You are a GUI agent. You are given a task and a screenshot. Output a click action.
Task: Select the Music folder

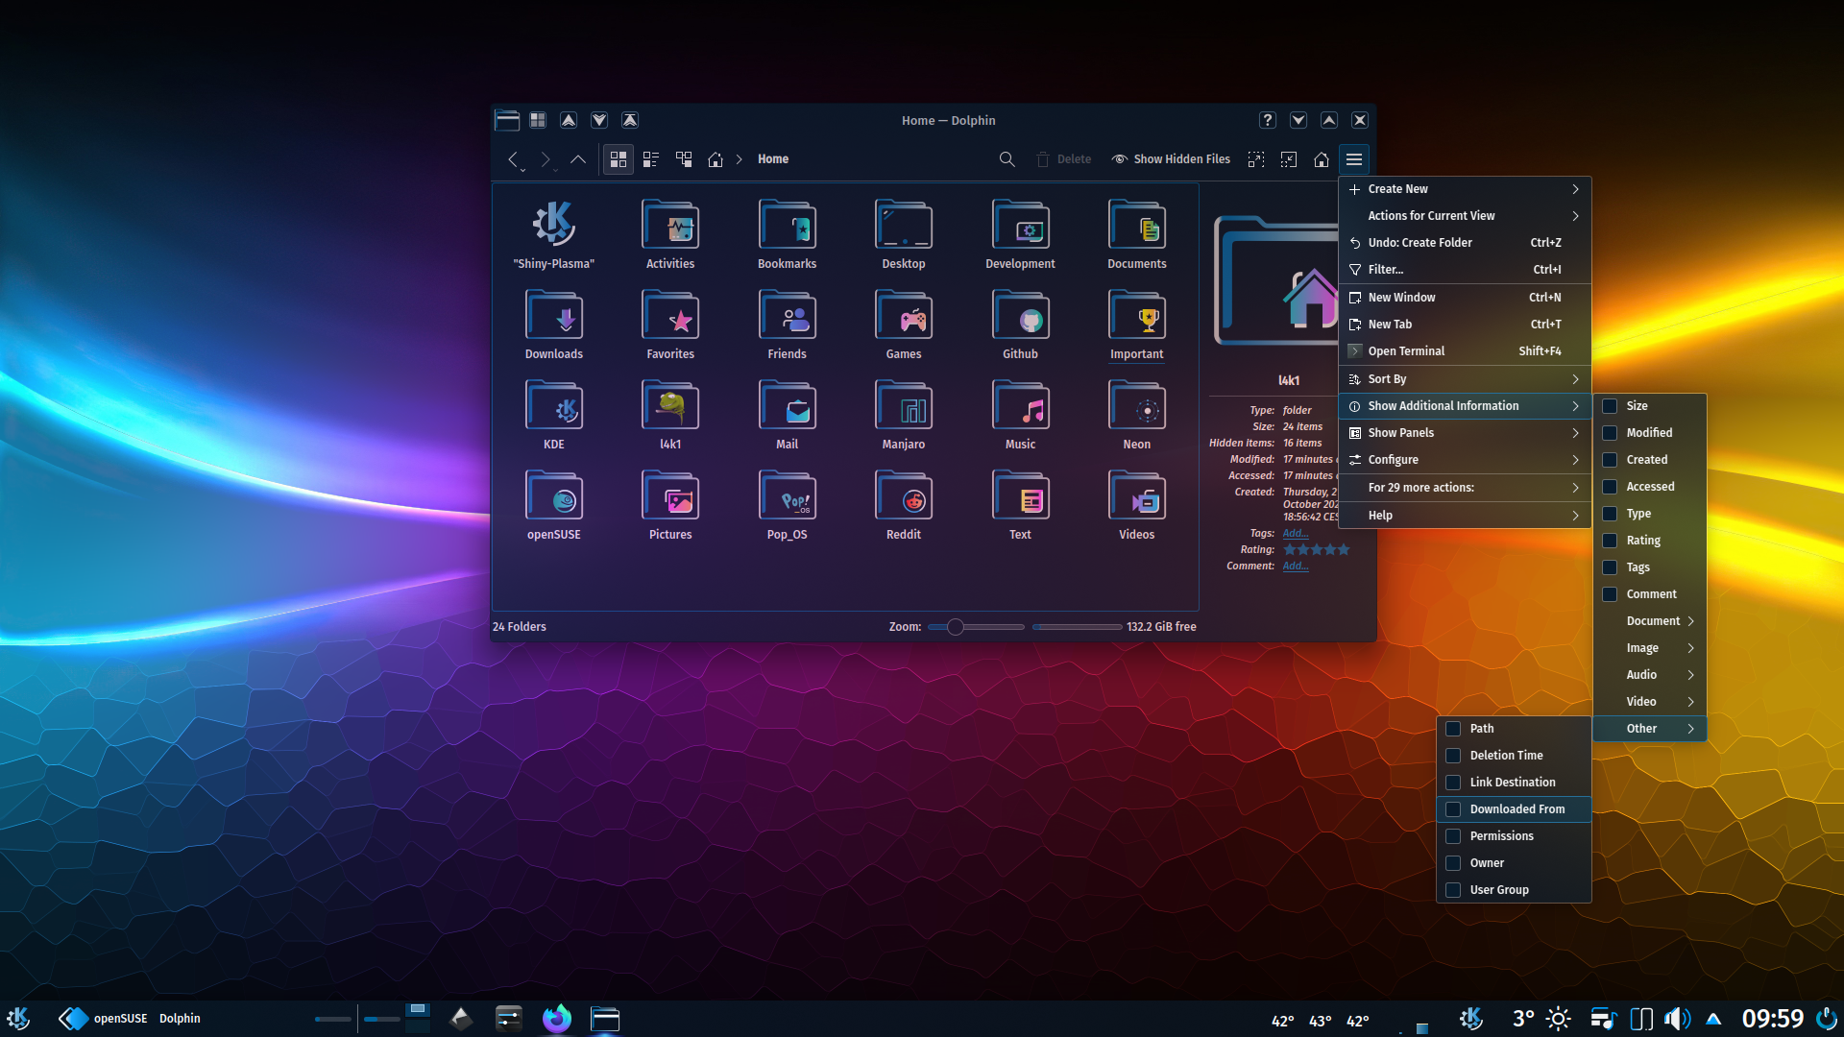pos(1020,416)
